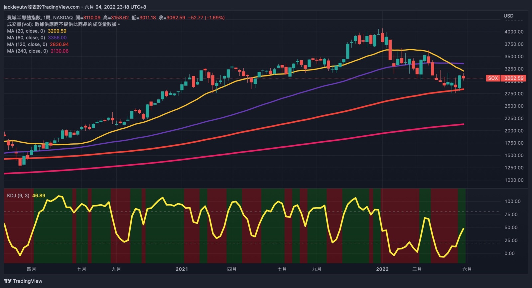Click the 100.00 level on KDJ axis
This screenshot has height=288, width=532.
click(x=512, y=201)
